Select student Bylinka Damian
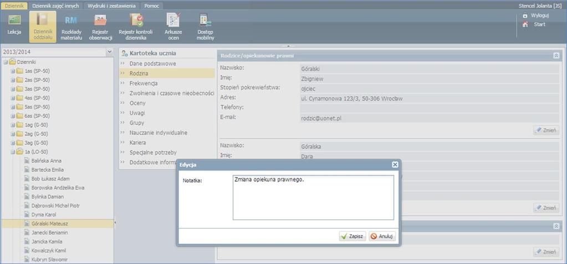Screen dimensions: 567x264 (x=48, y=197)
